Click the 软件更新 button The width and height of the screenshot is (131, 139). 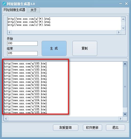click(x=92, y=128)
